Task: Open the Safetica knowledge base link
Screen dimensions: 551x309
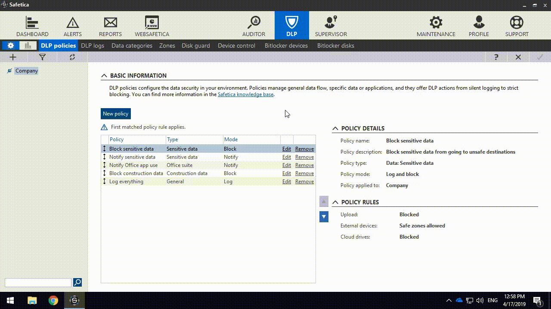Action: pos(245,94)
